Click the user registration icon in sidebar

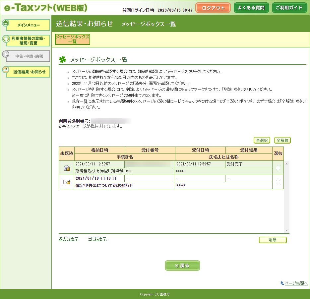tap(6, 39)
